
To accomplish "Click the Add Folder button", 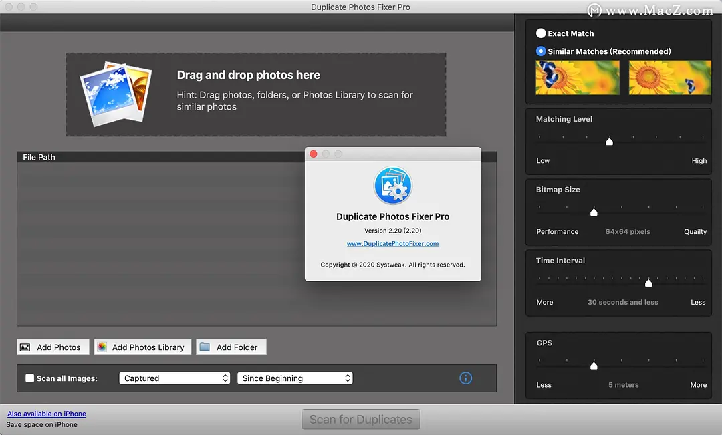I will tap(231, 347).
